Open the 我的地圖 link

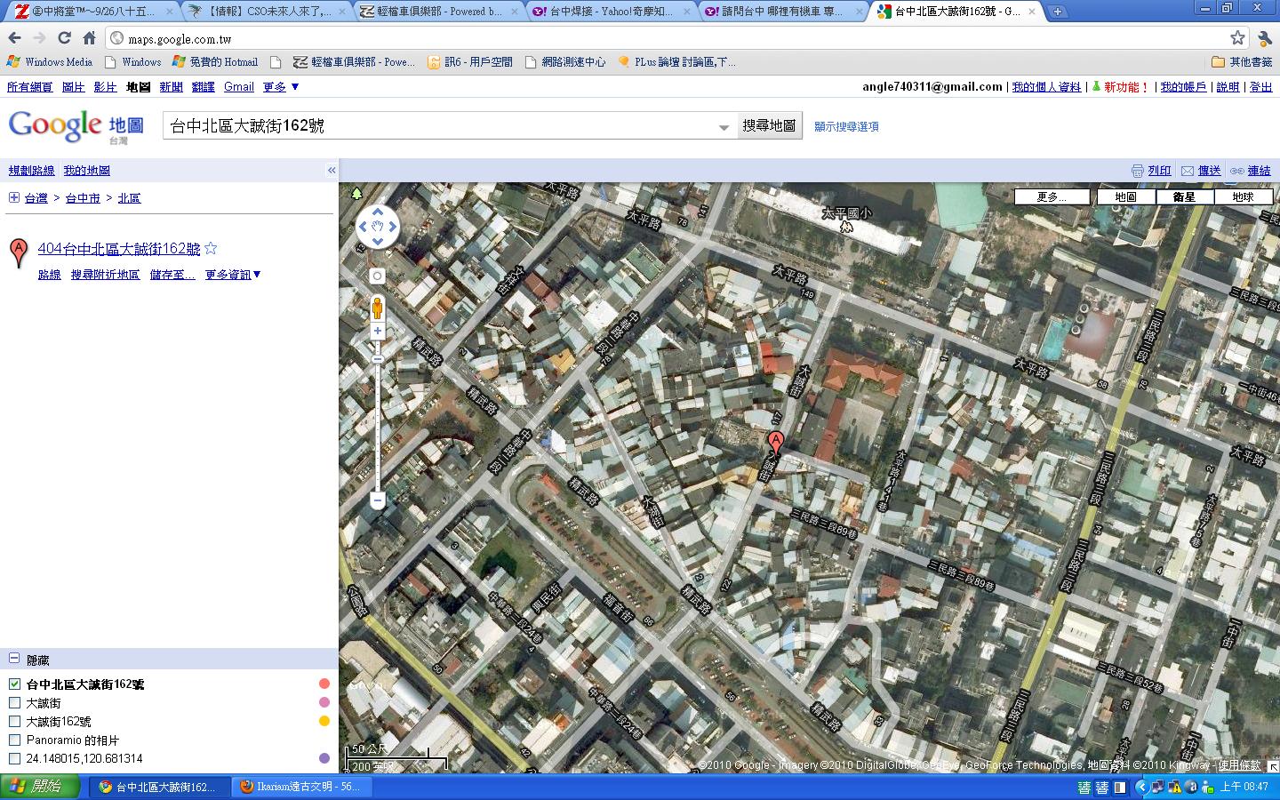pos(86,170)
